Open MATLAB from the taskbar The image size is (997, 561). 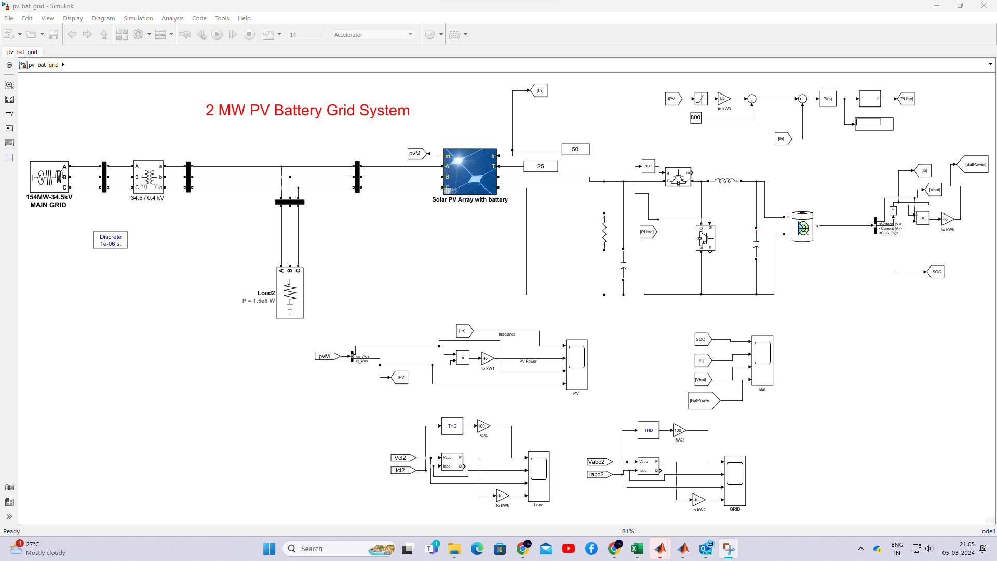[683, 549]
